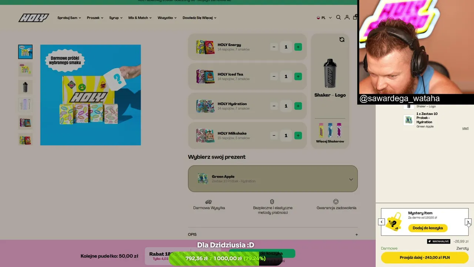Click the Darmowa Wysyłka truck icon
The image size is (474, 267).
click(208, 202)
